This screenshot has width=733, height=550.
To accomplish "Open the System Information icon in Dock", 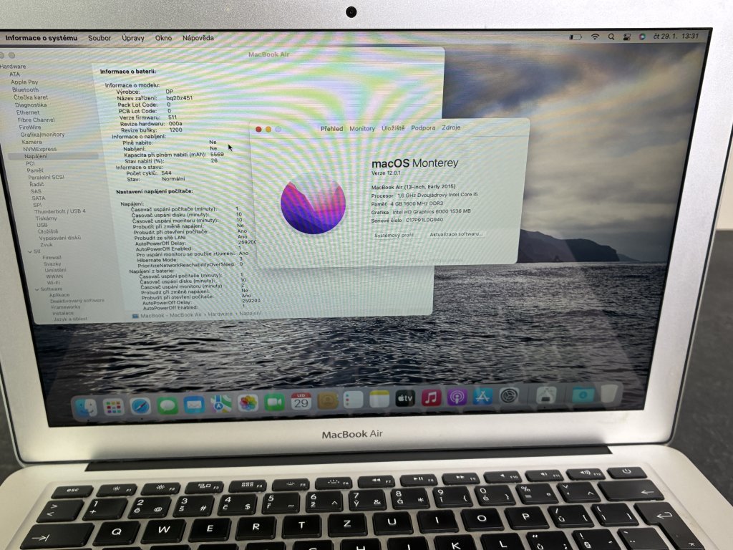I will [x=545, y=395].
